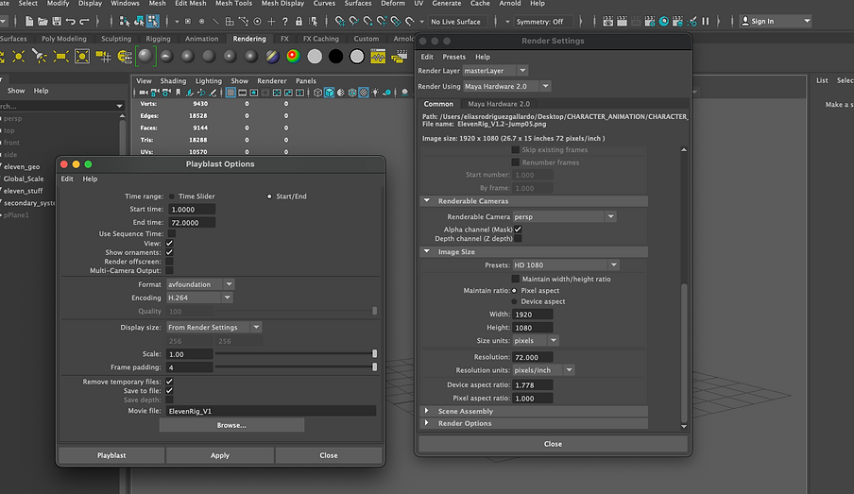Click the New Scene icon
The image size is (854, 494).
[29, 21]
